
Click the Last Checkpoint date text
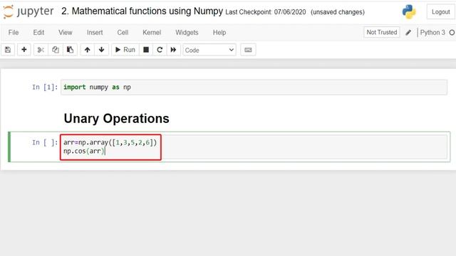click(x=266, y=12)
